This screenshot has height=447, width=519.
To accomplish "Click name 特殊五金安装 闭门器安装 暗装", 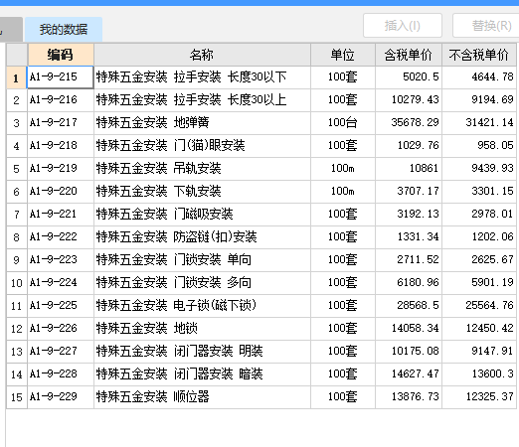I will (202, 374).
